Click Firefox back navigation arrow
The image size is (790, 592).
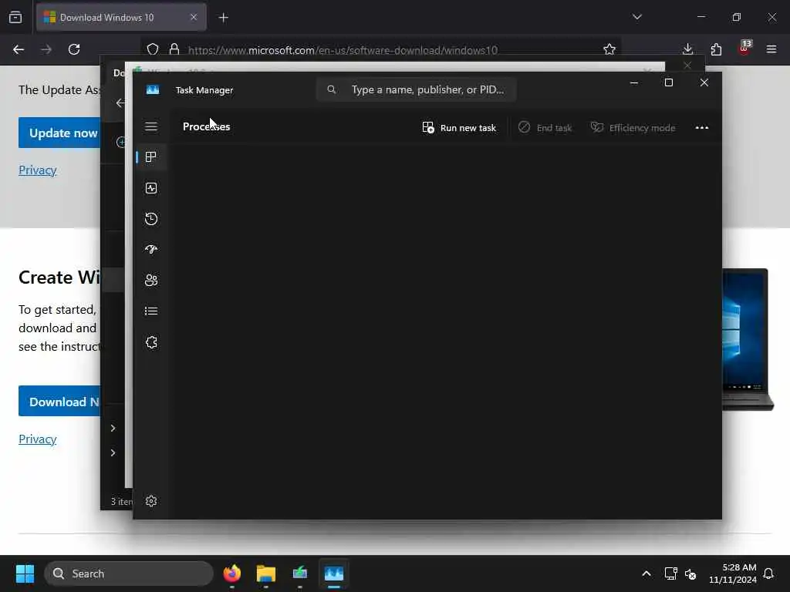19,49
